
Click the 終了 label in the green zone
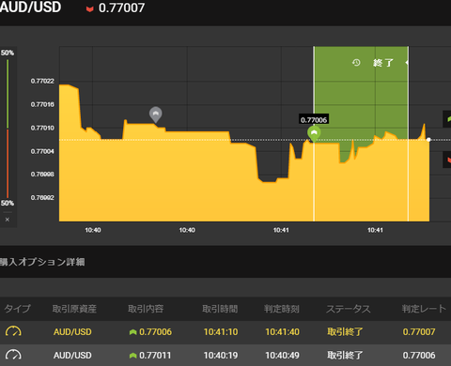pyautogui.click(x=383, y=63)
